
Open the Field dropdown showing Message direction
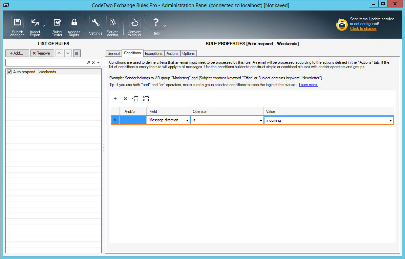pyautogui.click(x=187, y=120)
